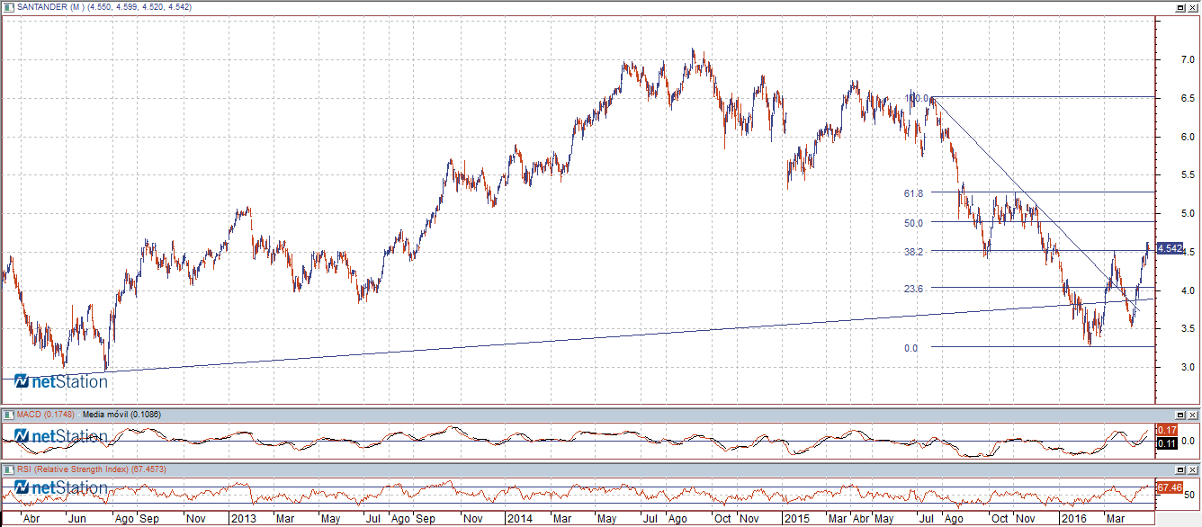Click the 61.8 Fibonacci level label
The image size is (1202, 527).
click(914, 192)
